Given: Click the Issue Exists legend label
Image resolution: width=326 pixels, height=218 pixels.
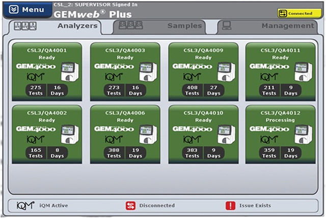Looking at the screenshot, I should coord(255,206).
